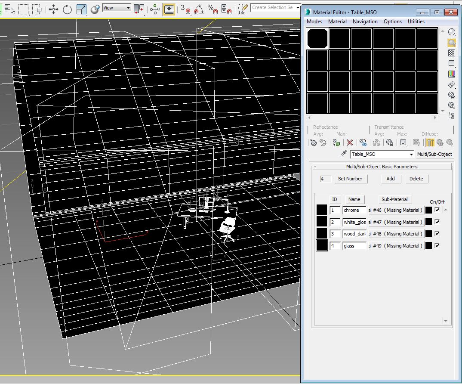
Task: Open the Utilities menu
Action: (416, 22)
